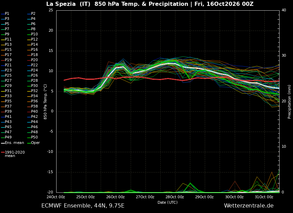The image size is (293, 213).
Task: Select the 'Oper' legend entry
Action: 33,143
